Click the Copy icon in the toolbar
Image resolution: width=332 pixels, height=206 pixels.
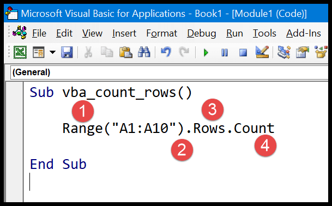pos(107,52)
